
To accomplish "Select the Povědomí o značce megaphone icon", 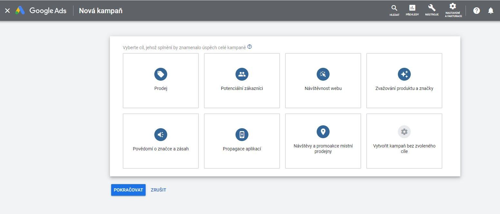I will [161, 135].
